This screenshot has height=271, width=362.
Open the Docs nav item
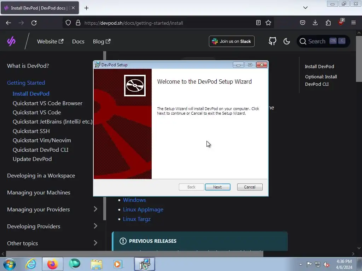pos(78,42)
